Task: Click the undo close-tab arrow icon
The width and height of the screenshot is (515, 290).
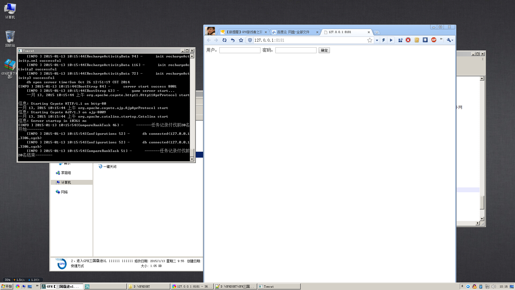Action: tap(233, 40)
